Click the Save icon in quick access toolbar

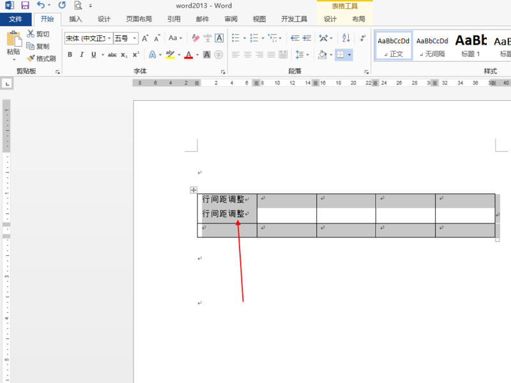click(x=25, y=5)
